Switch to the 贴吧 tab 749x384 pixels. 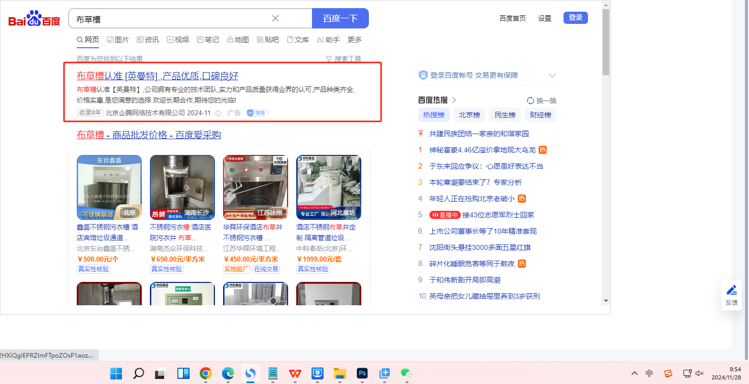tap(268, 40)
